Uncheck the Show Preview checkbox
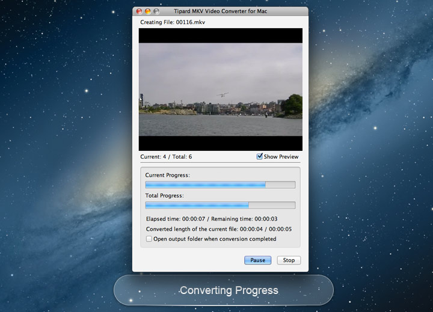Screen dimensions: 433x312 click(x=259, y=156)
